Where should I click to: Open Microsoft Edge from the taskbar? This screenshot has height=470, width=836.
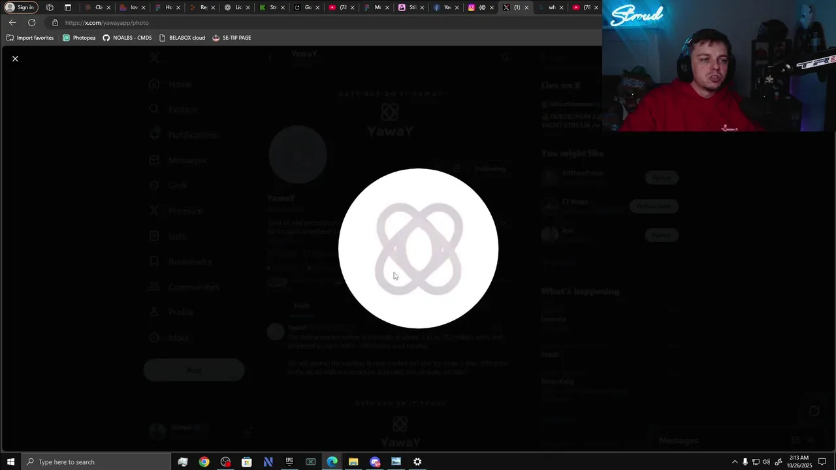332,462
